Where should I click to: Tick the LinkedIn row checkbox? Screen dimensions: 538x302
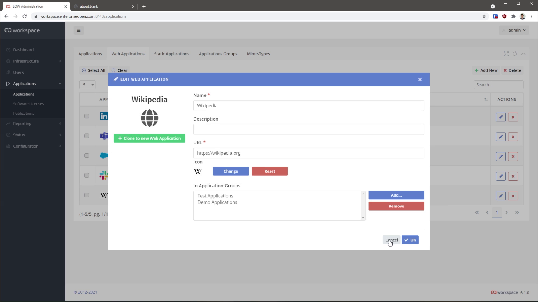(x=87, y=116)
